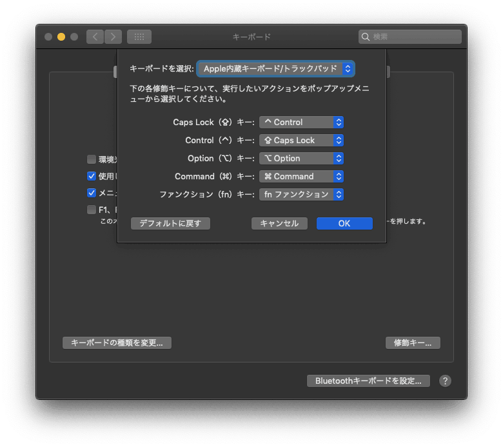Open the Control key action dropdown
Image resolution: width=503 pixels, height=447 pixels.
click(x=301, y=140)
